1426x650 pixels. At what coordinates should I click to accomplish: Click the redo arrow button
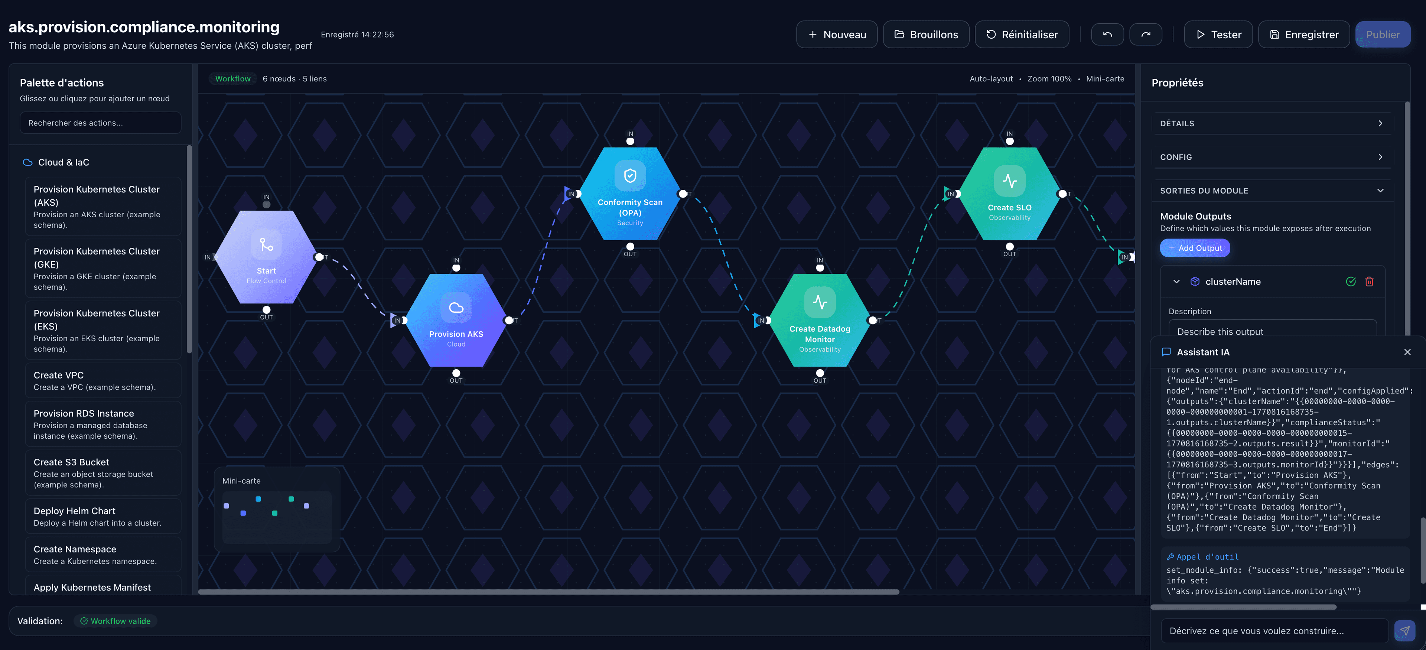point(1145,34)
